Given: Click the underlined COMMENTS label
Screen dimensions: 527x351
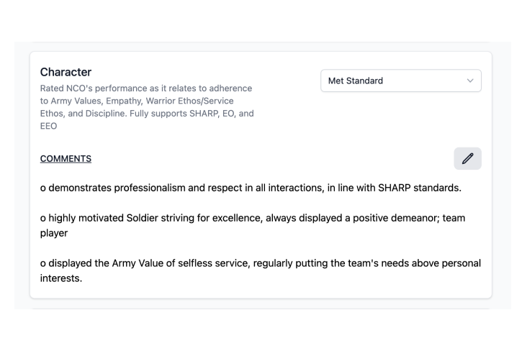Looking at the screenshot, I should coord(66,158).
